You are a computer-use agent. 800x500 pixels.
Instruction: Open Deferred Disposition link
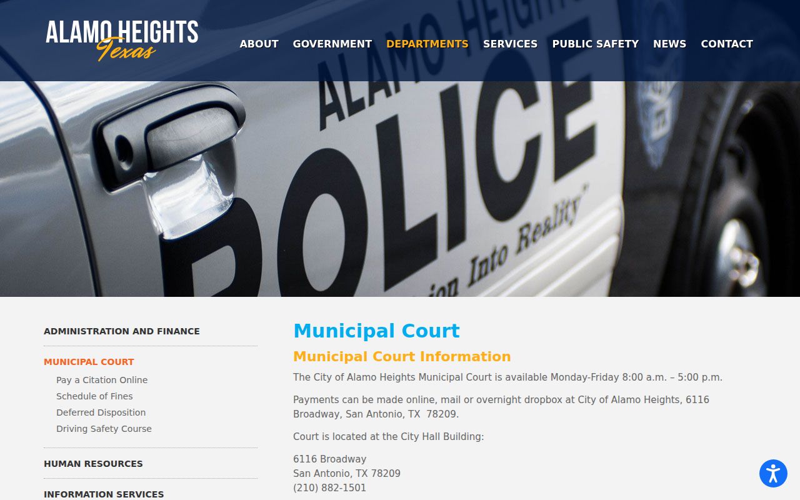tap(101, 412)
